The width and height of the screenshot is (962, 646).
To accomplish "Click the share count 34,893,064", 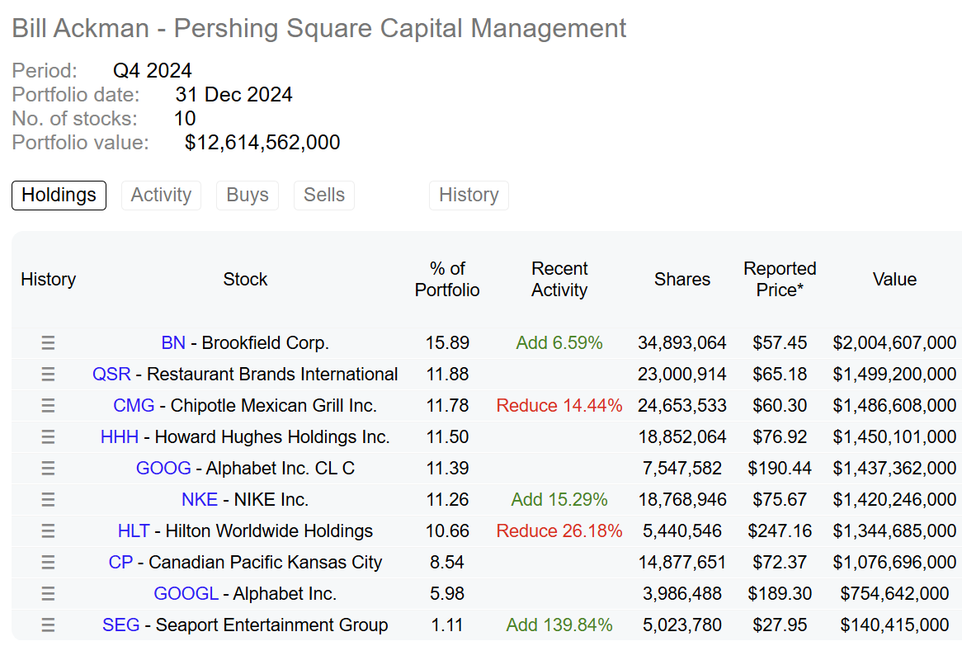I will pyautogui.click(x=682, y=342).
